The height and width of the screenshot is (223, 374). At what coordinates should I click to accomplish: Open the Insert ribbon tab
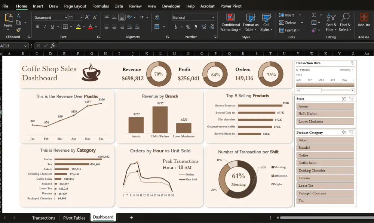click(x=38, y=6)
